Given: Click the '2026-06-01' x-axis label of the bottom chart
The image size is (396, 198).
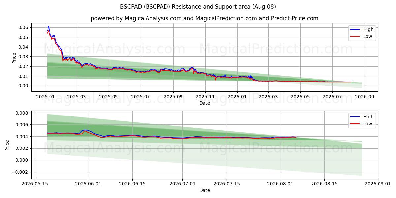Looking at the screenshot, I should tap(88, 184).
